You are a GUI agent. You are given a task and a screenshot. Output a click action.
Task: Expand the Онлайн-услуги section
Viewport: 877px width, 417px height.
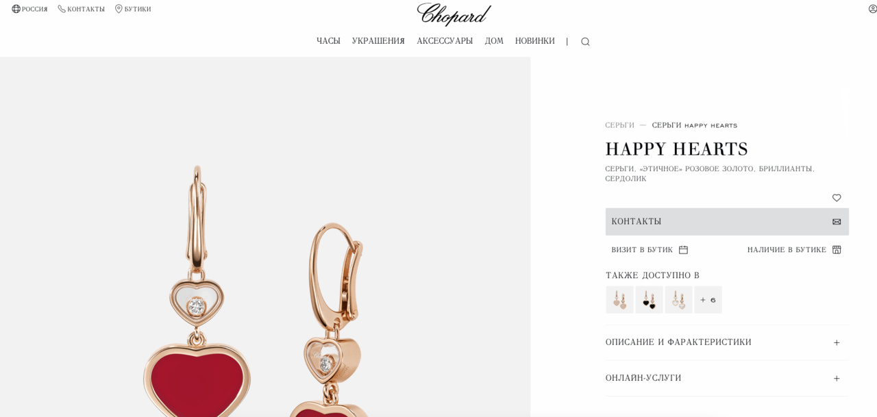tap(727, 378)
